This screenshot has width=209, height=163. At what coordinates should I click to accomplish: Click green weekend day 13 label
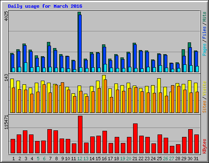coord(86,159)
